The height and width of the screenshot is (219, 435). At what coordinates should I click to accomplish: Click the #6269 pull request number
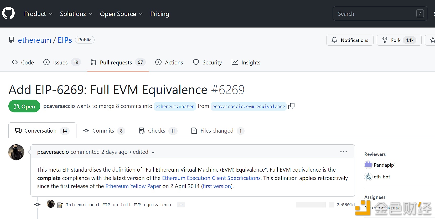228,90
